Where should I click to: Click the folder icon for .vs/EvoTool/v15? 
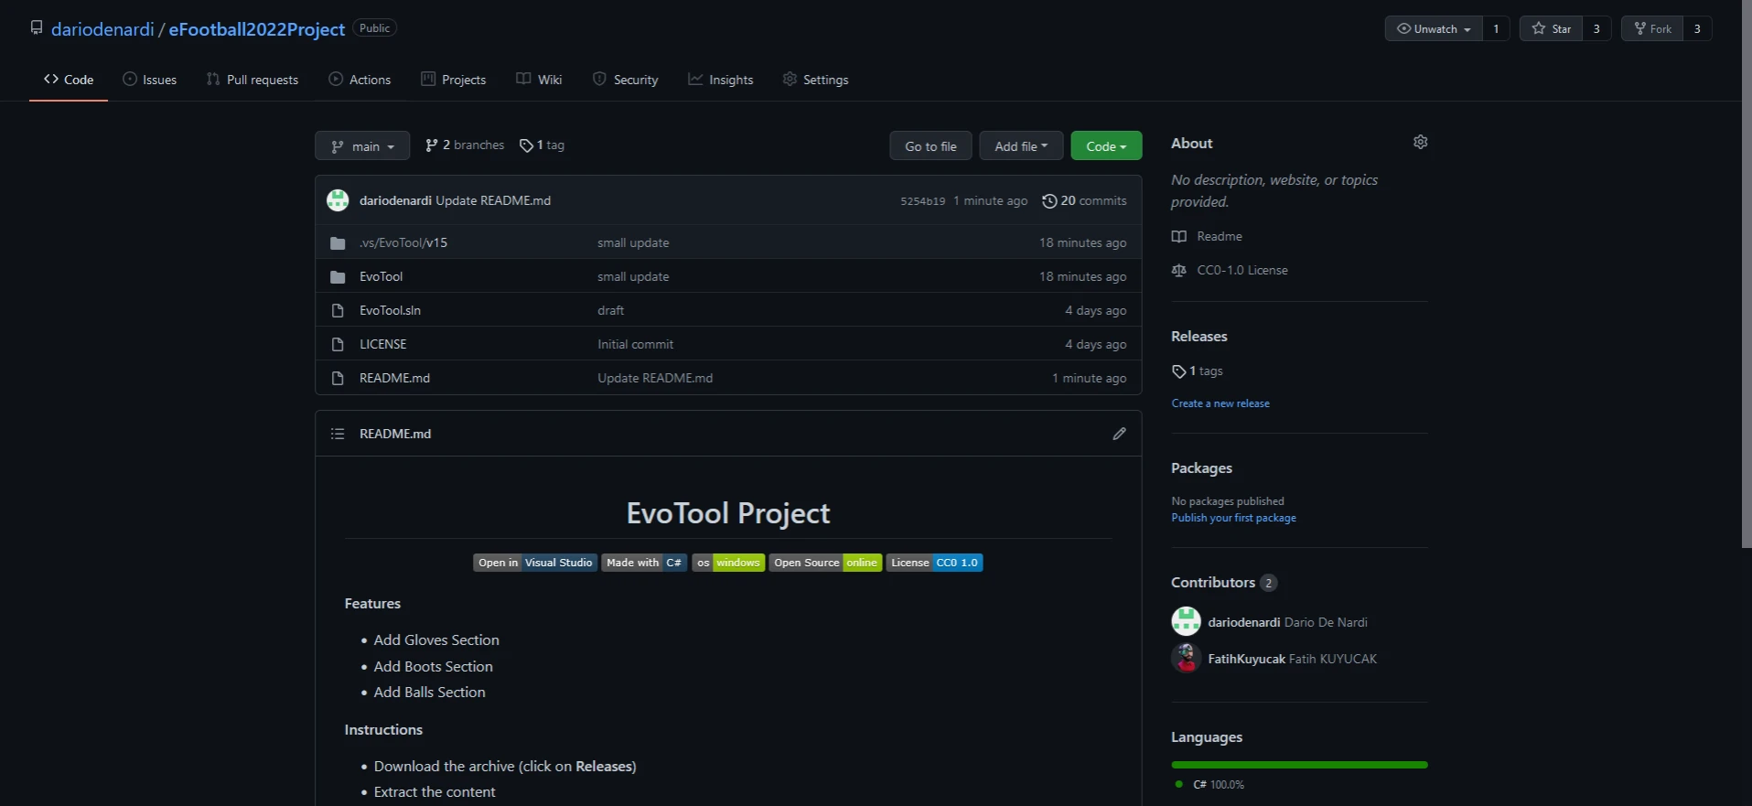(338, 243)
